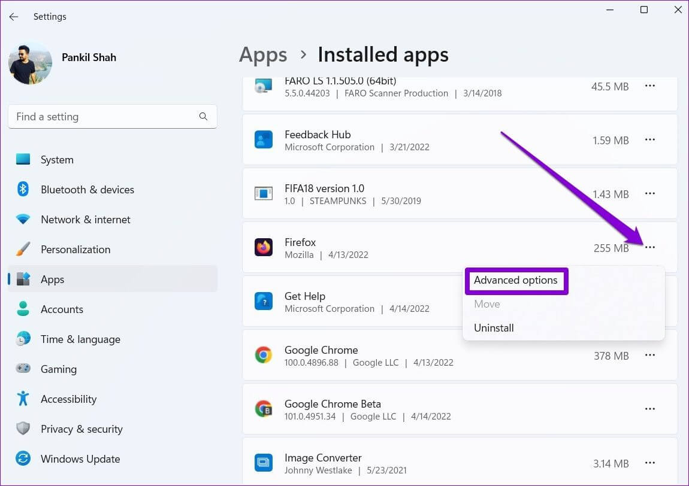689x486 pixels.
Task: Click the Image Converter app icon
Action: tap(264, 462)
